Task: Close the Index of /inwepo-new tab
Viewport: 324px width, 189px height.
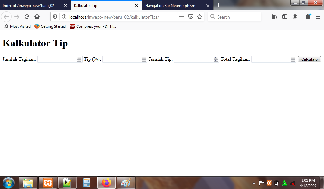Action: click(65, 6)
